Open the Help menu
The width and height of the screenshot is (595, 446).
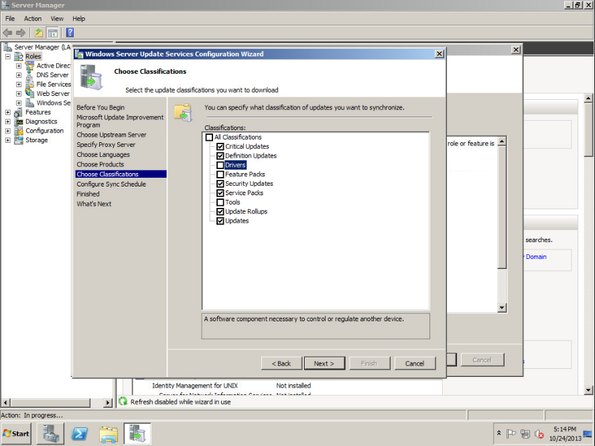(78, 19)
